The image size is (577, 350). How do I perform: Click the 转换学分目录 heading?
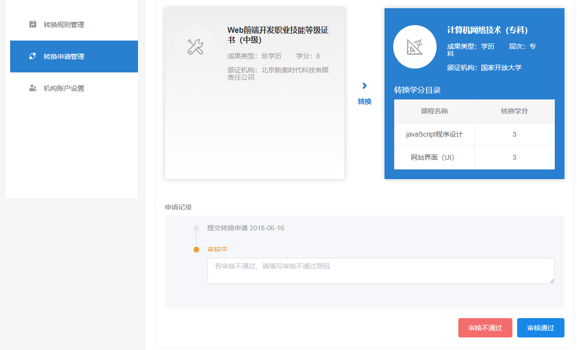(417, 90)
